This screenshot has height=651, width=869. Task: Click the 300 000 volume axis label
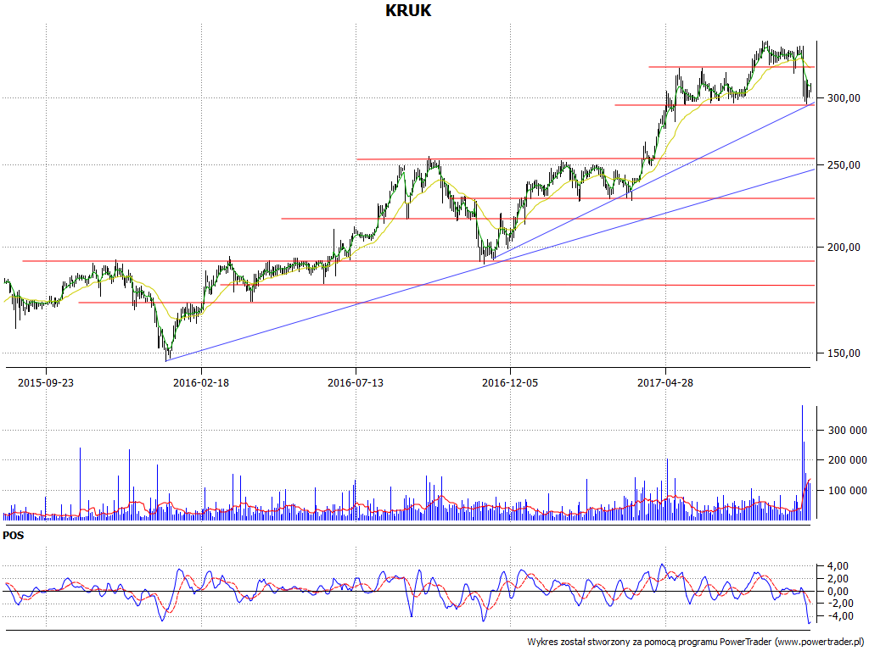pos(847,430)
